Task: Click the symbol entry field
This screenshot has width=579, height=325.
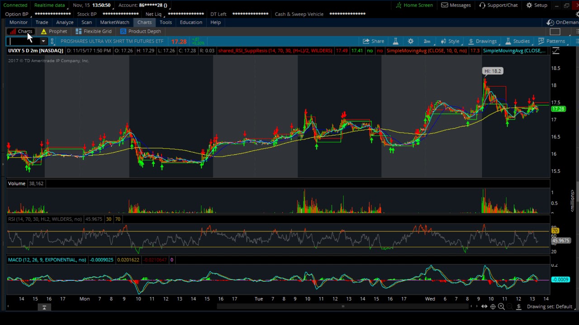Action: (24, 41)
